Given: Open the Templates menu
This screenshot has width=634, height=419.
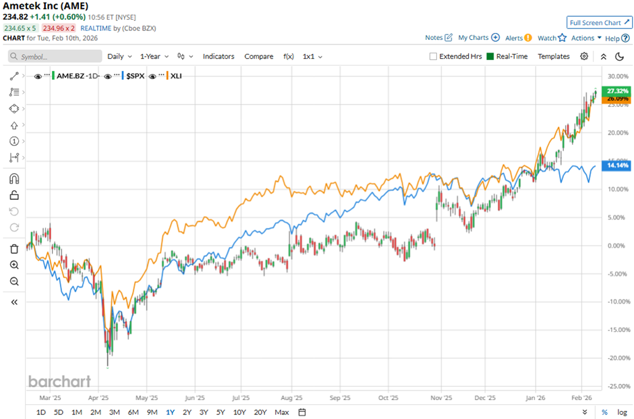Looking at the screenshot, I should point(553,57).
